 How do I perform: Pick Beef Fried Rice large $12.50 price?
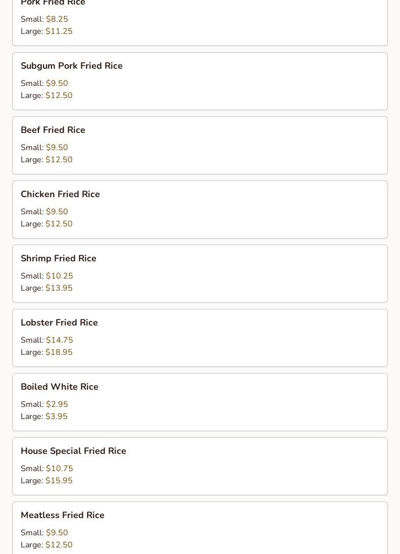pos(59,160)
